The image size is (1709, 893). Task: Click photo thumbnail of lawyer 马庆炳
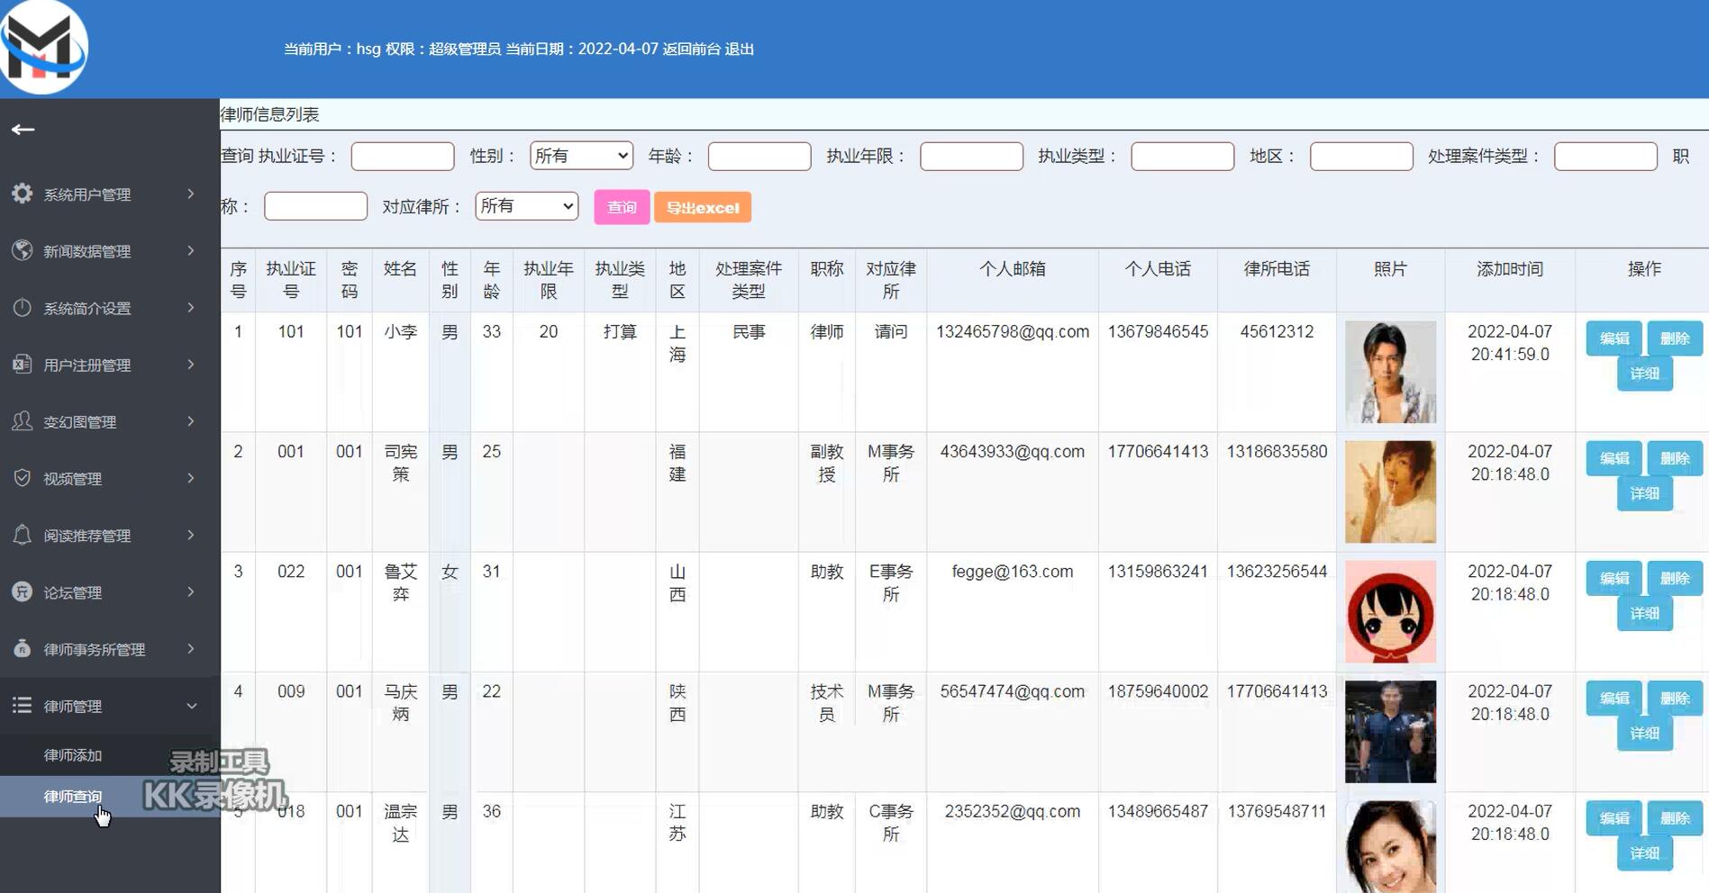1390,731
